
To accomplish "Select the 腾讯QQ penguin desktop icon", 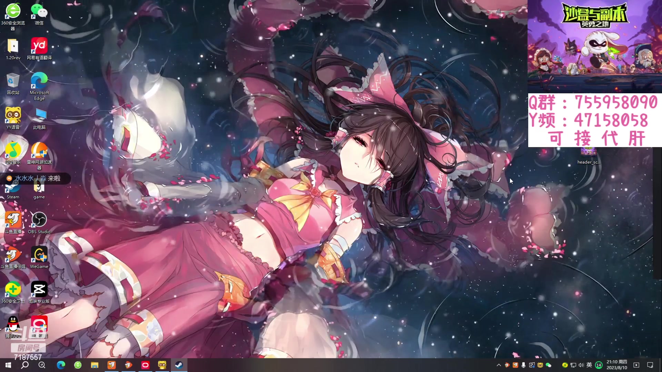I will 13,327.
